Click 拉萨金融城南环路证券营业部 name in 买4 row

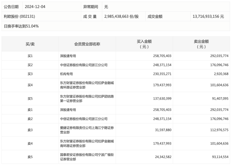(x=87, y=85)
